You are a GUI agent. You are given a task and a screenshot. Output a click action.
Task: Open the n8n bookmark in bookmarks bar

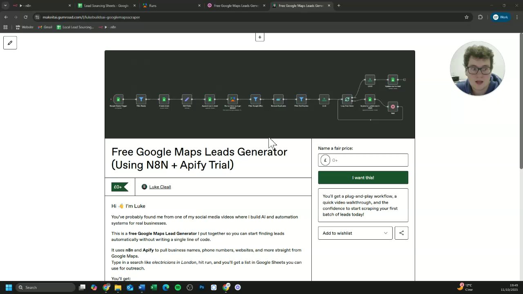tap(107, 27)
